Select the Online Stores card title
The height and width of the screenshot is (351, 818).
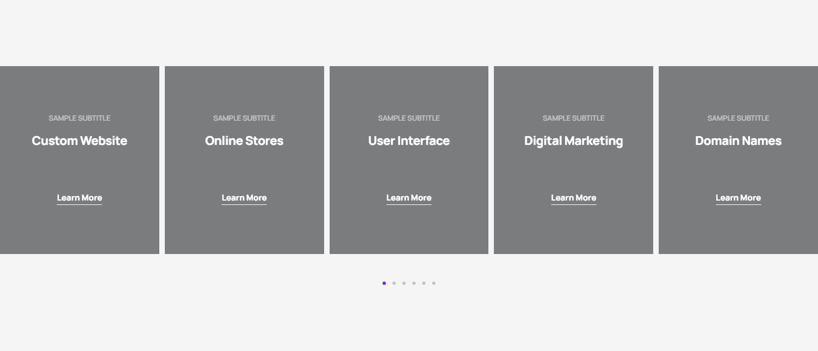[244, 141]
